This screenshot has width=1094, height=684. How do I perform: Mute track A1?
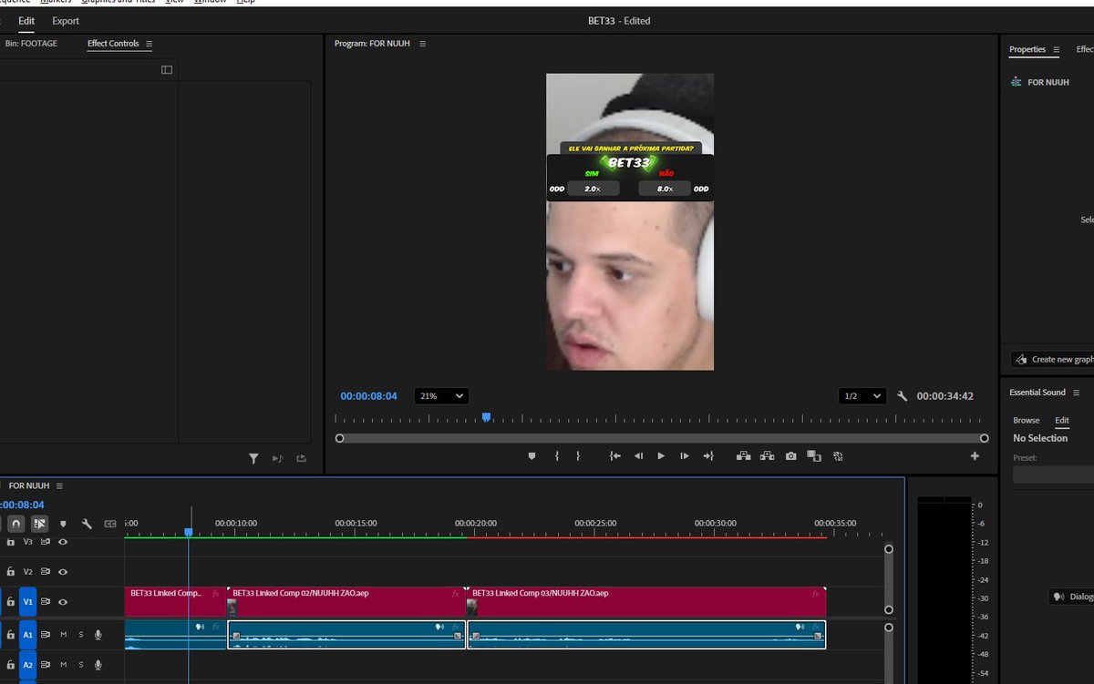[x=64, y=635]
